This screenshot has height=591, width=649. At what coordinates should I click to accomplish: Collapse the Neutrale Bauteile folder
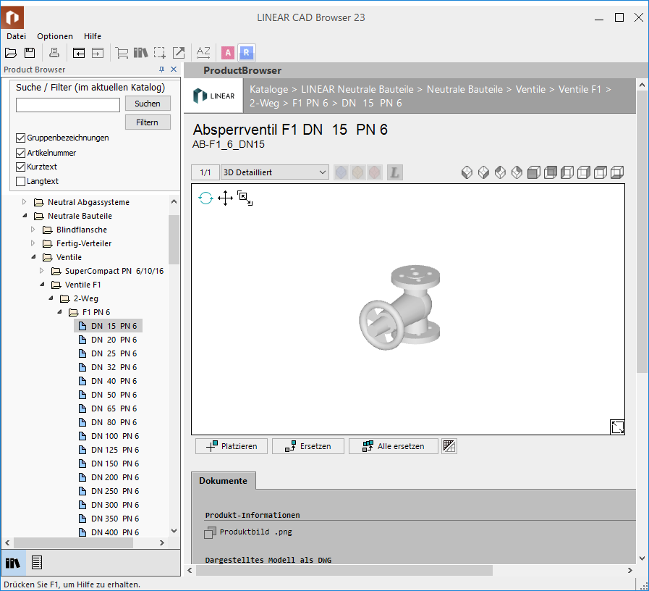coord(25,216)
